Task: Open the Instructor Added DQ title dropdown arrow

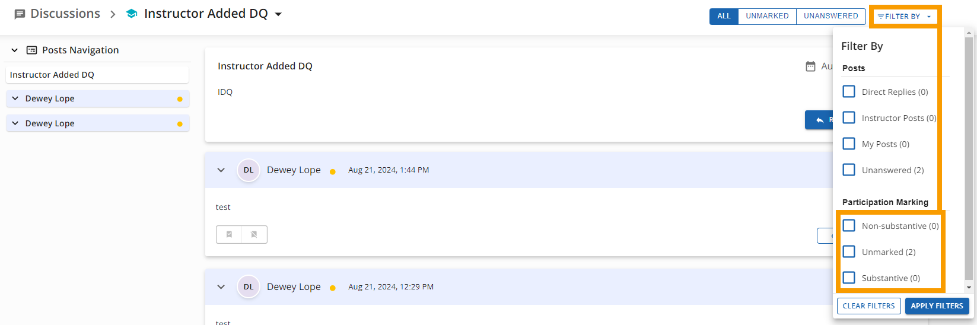Action: coord(278,14)
